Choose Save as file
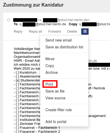110x133 pixels. pyautogui.click(x=55, y=91)
